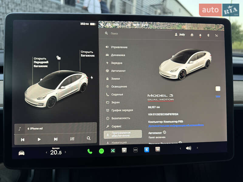The height and width of the screenshot is (182, 243).
Task: Open the three-dots all apps launcher
Action: click(135, 150)
